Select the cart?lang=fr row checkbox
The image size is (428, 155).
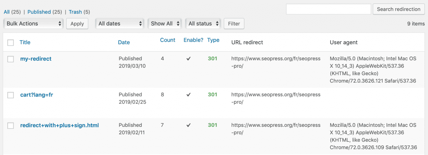pos(11,95)
